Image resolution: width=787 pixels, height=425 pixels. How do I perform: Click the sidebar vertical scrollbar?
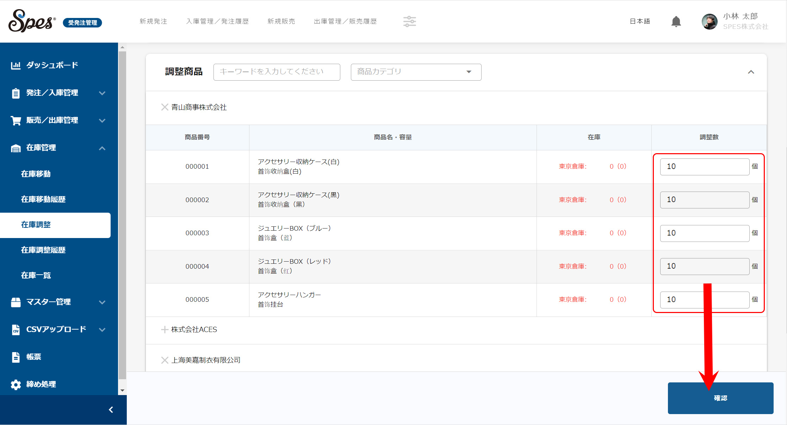tap(122, 215)
